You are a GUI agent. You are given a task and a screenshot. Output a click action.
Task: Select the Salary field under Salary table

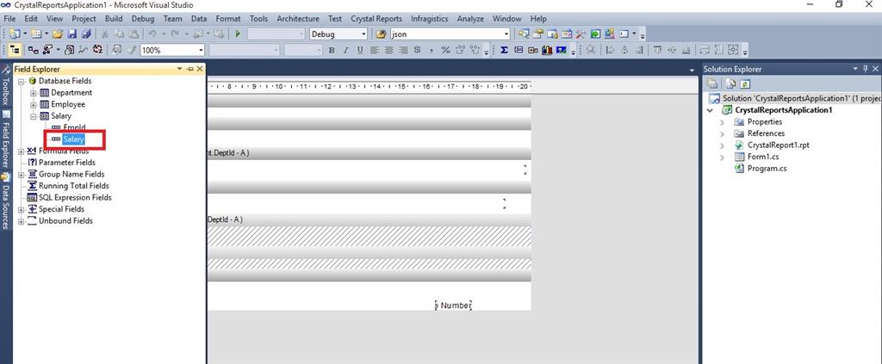[x=74, y=139]
